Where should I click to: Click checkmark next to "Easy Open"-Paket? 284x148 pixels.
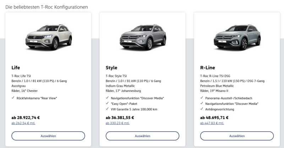pos(107,103)
